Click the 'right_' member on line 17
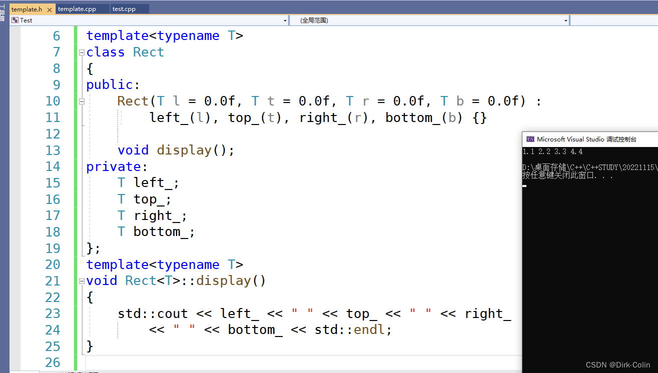658x373 pixels. (x=157, y=215)
